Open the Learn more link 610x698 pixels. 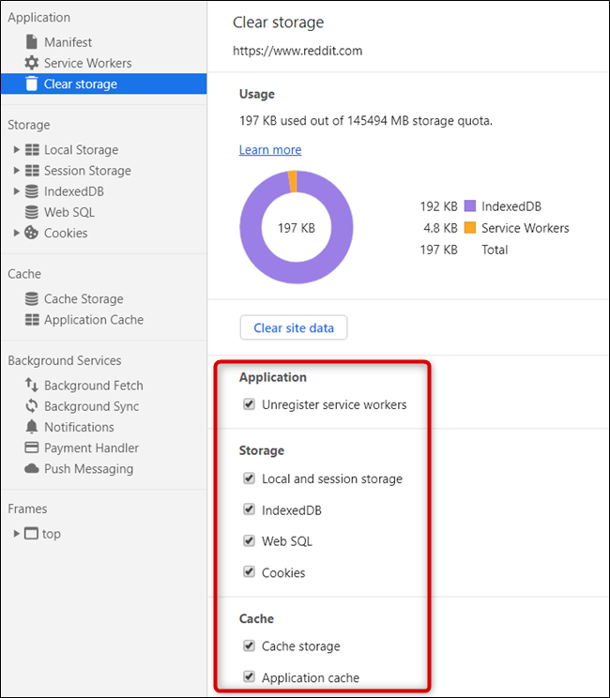pos(270,149)
